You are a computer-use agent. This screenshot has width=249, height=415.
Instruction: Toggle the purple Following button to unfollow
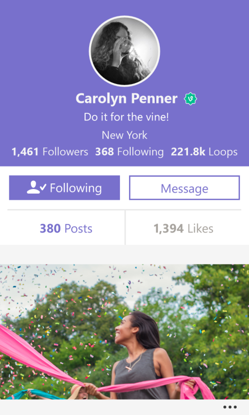tap(65, 188)
